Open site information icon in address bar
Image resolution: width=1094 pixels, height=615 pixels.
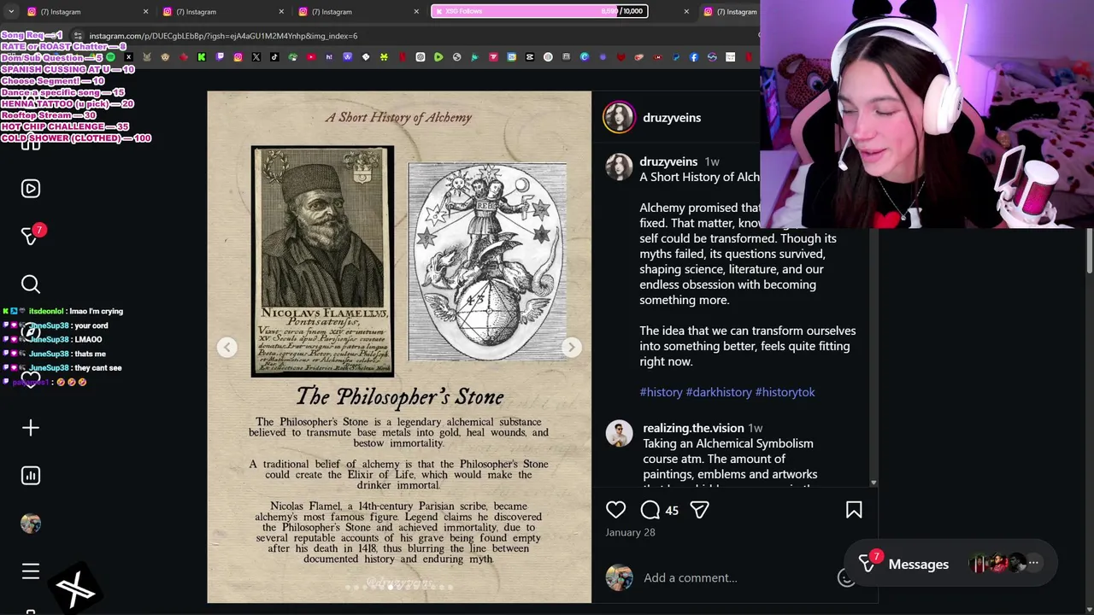pos(78,36)
